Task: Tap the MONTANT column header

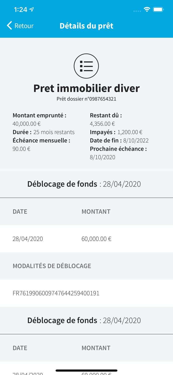Action: coord(96,211)
